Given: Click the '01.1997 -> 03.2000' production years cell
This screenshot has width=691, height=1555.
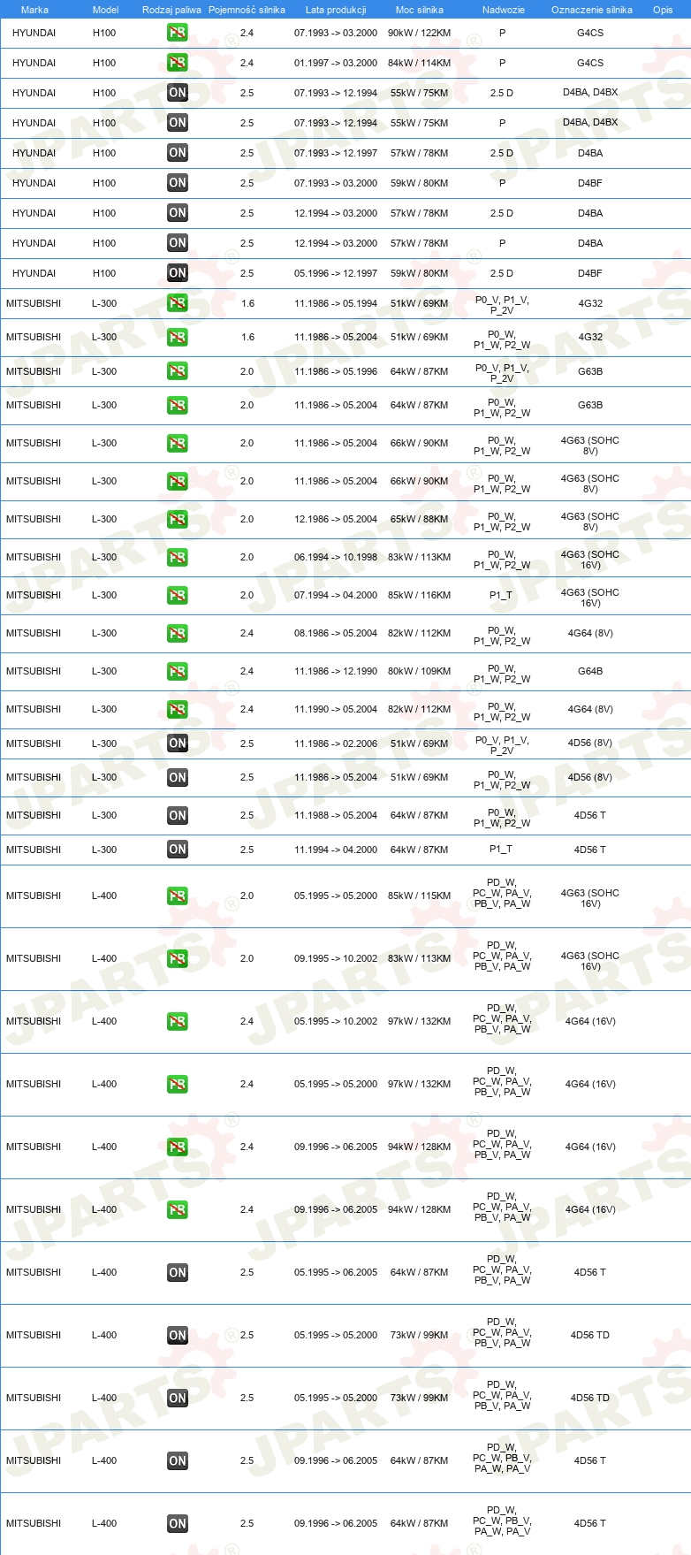Looking at the screenshot, I should [x=336, y=63].
